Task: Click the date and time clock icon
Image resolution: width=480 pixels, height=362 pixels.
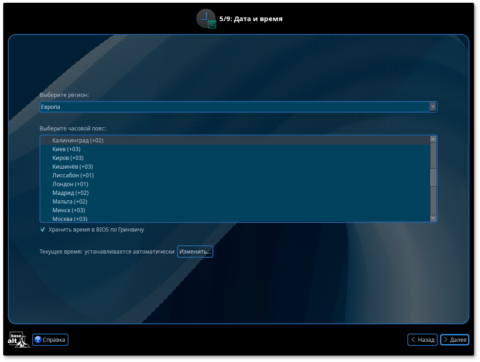Action: click(206, 19)
